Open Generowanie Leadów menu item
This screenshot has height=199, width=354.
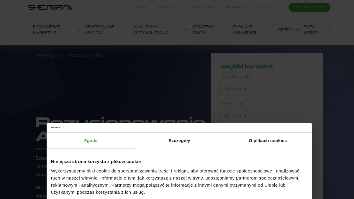100,30
